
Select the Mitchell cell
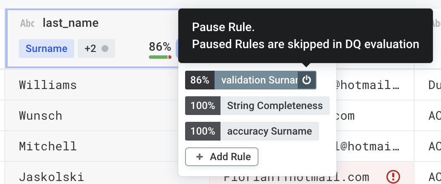[48, 146]
